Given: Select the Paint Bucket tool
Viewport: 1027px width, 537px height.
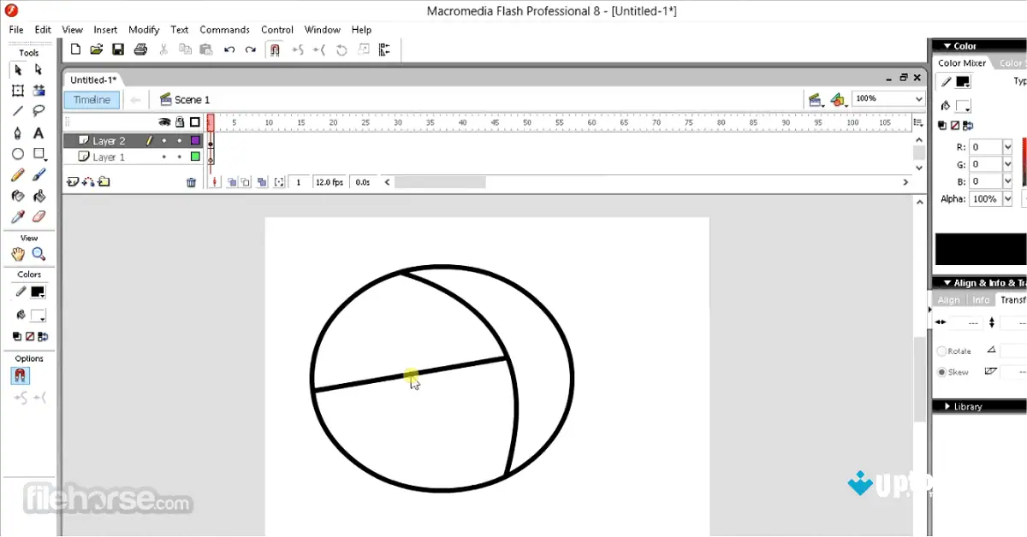Looking at the screenshot, I should (x=39, y=196).
